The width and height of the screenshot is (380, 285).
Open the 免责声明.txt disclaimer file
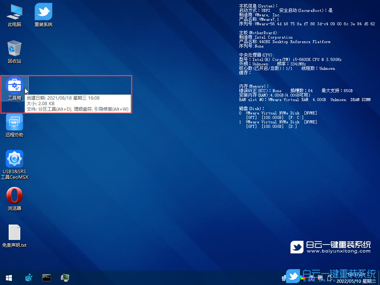point(14,232)
